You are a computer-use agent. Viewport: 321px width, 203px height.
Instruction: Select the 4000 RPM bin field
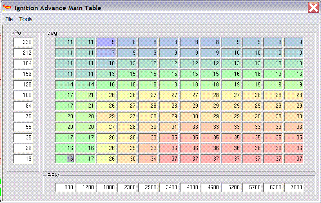[x=190, y=188]
